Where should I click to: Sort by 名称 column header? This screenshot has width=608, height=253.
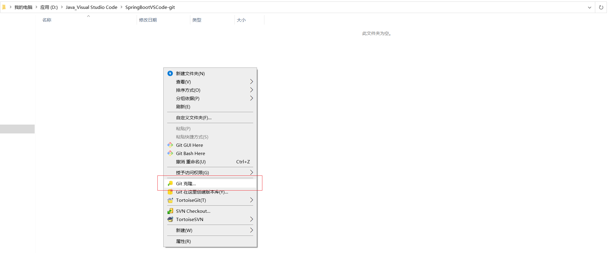click(x=47, y=20)
